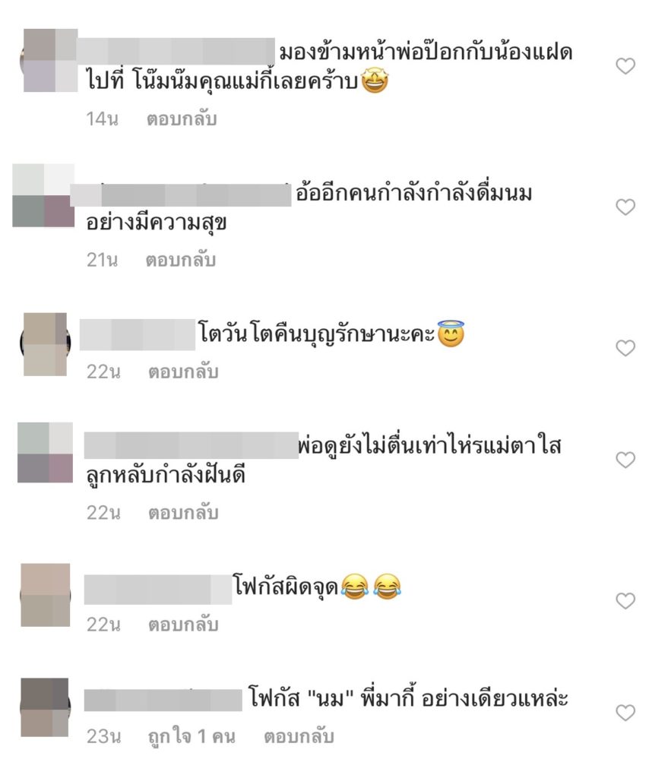Click ตอบกลับ on the 23น comment
The width and height of the screenshot is (671, 778).
299,736
